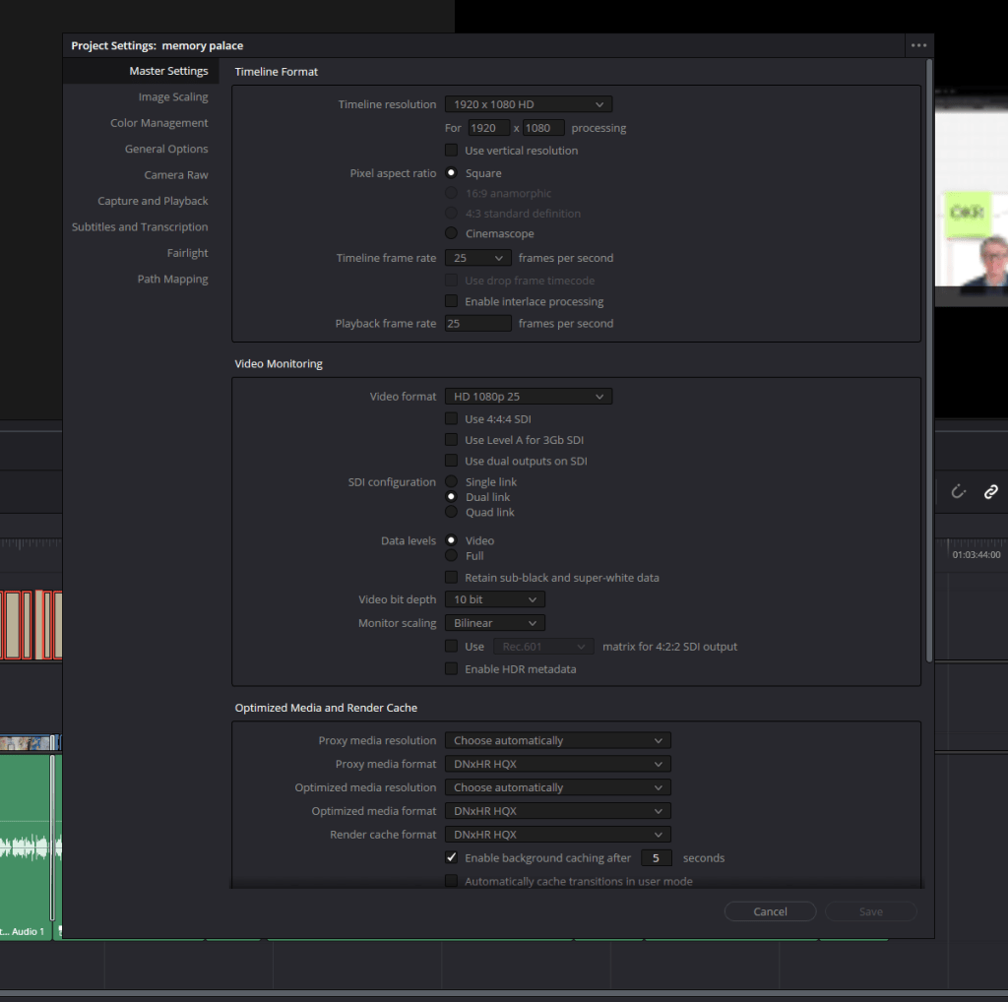Viewport: 1008px width, 1002px height.
Task: Enable Use vertical resolution checkbox
Action: point(451,150)
